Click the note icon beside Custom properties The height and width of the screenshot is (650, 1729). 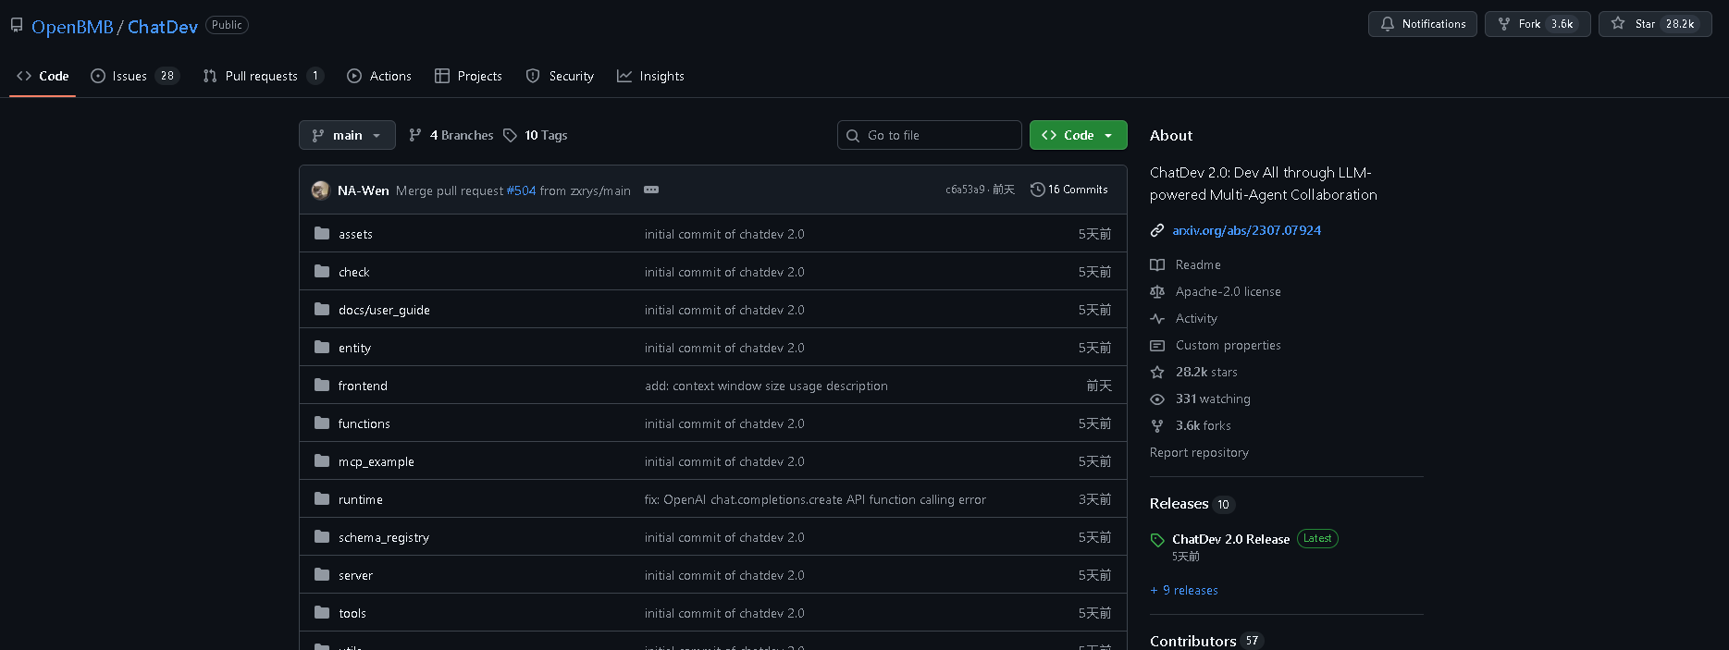pyautogui.click(x=1157, y=345)
